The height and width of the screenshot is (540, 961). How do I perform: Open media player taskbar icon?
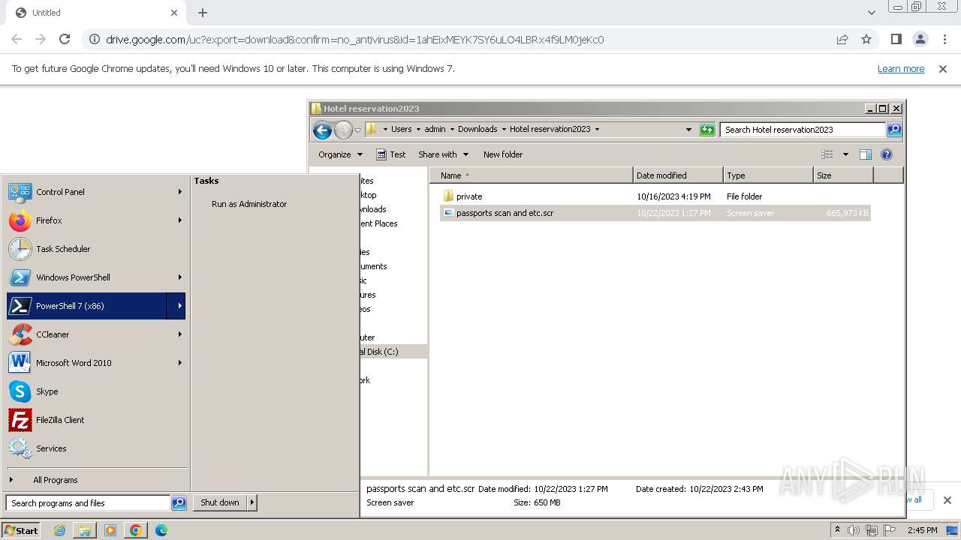pyautogui.click(x=110, y=530)
